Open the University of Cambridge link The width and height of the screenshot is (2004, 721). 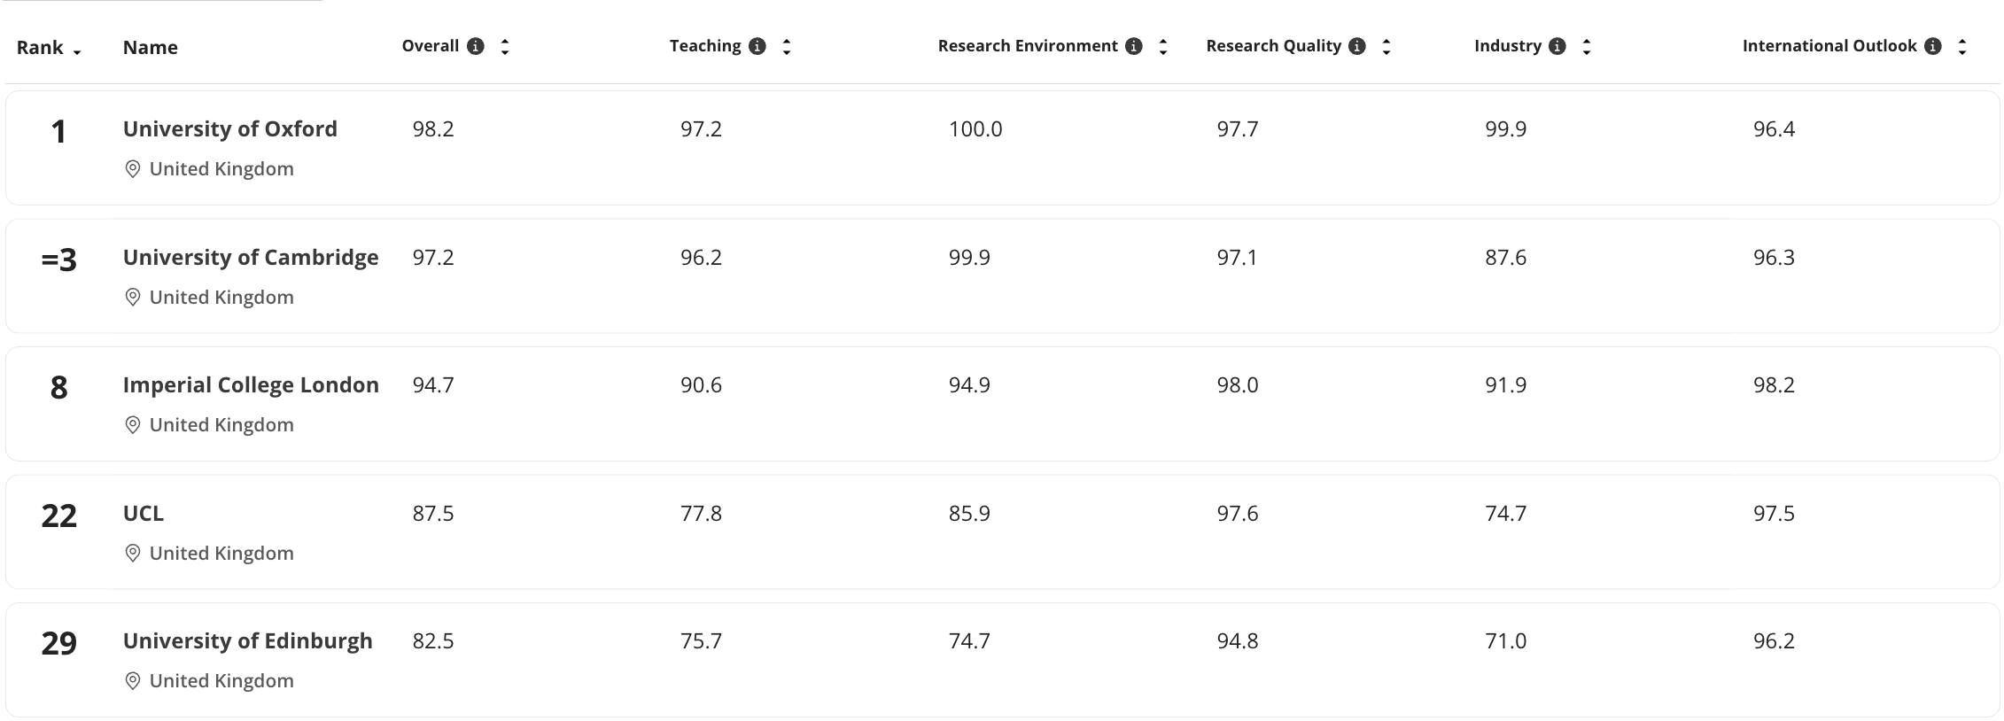pos(251,257)
